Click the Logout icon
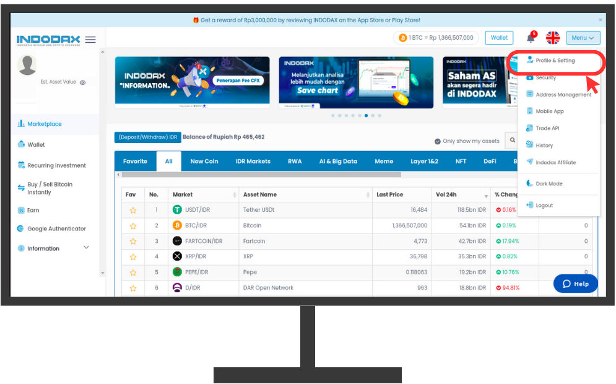Image resolution: width=616 pixels, height=384 pixels. (x=529, y=205)
